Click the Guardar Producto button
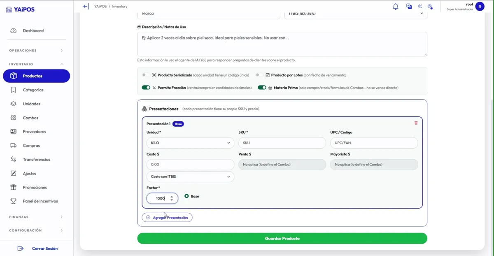Image resolution: width=494 pixels, height=256 pixels. tap(282, 239)
